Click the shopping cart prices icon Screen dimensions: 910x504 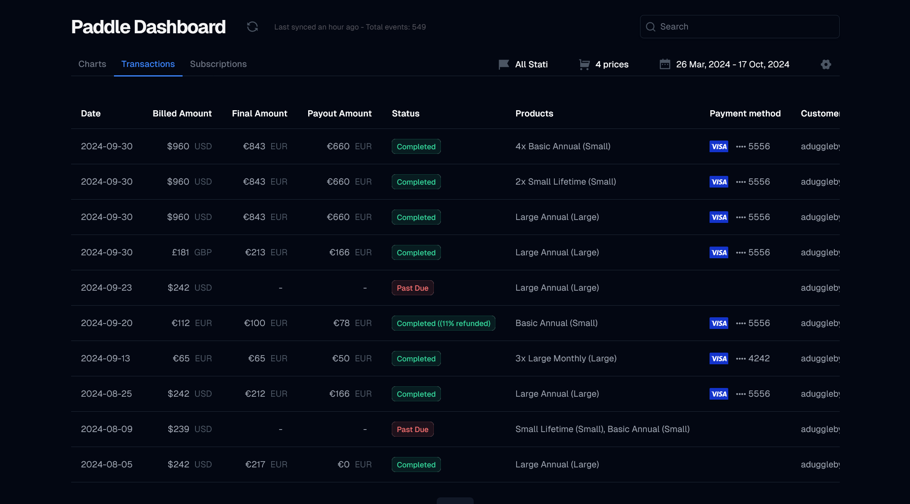(x=584, y=64)
